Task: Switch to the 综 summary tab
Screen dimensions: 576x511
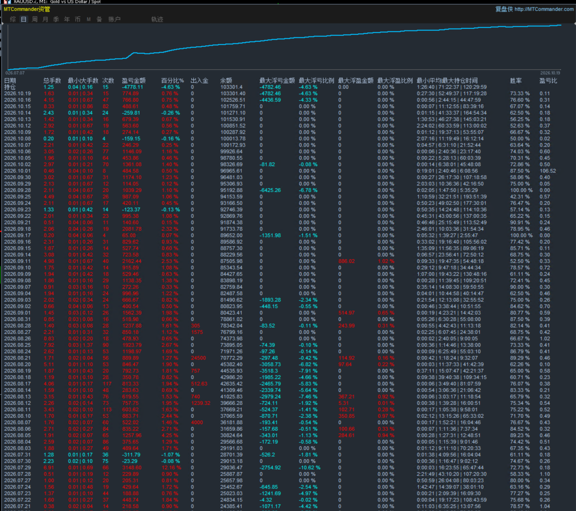Action: click(x=13, y=19)
